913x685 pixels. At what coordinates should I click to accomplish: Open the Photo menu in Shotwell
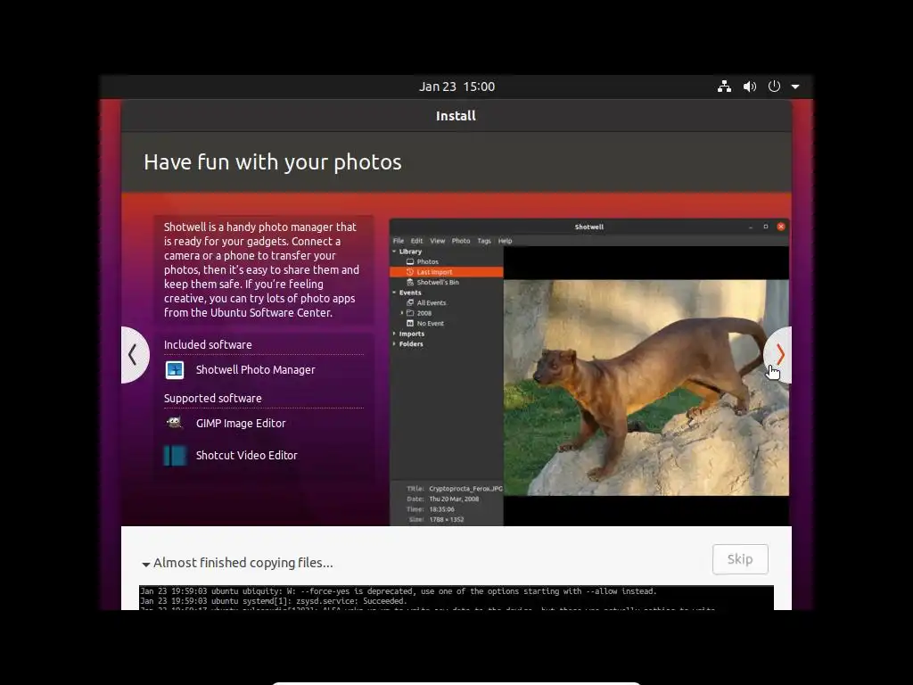tap(461, 241)
